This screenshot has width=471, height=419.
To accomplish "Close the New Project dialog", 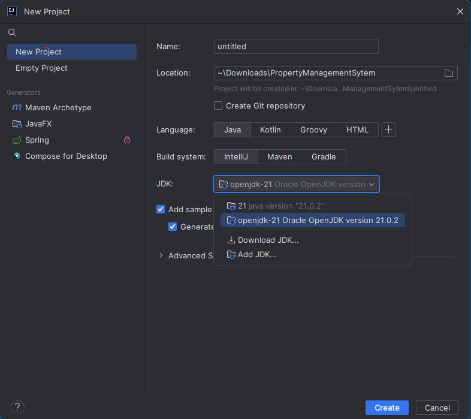I will 460,11.
